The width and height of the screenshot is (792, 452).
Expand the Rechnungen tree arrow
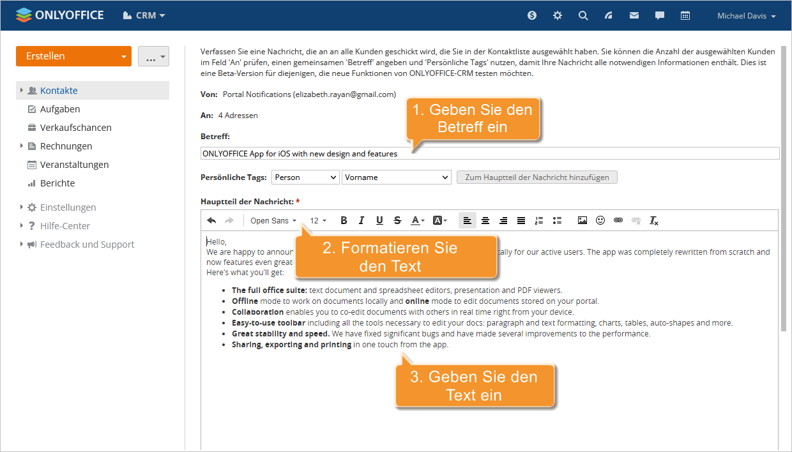pos(22,146)
